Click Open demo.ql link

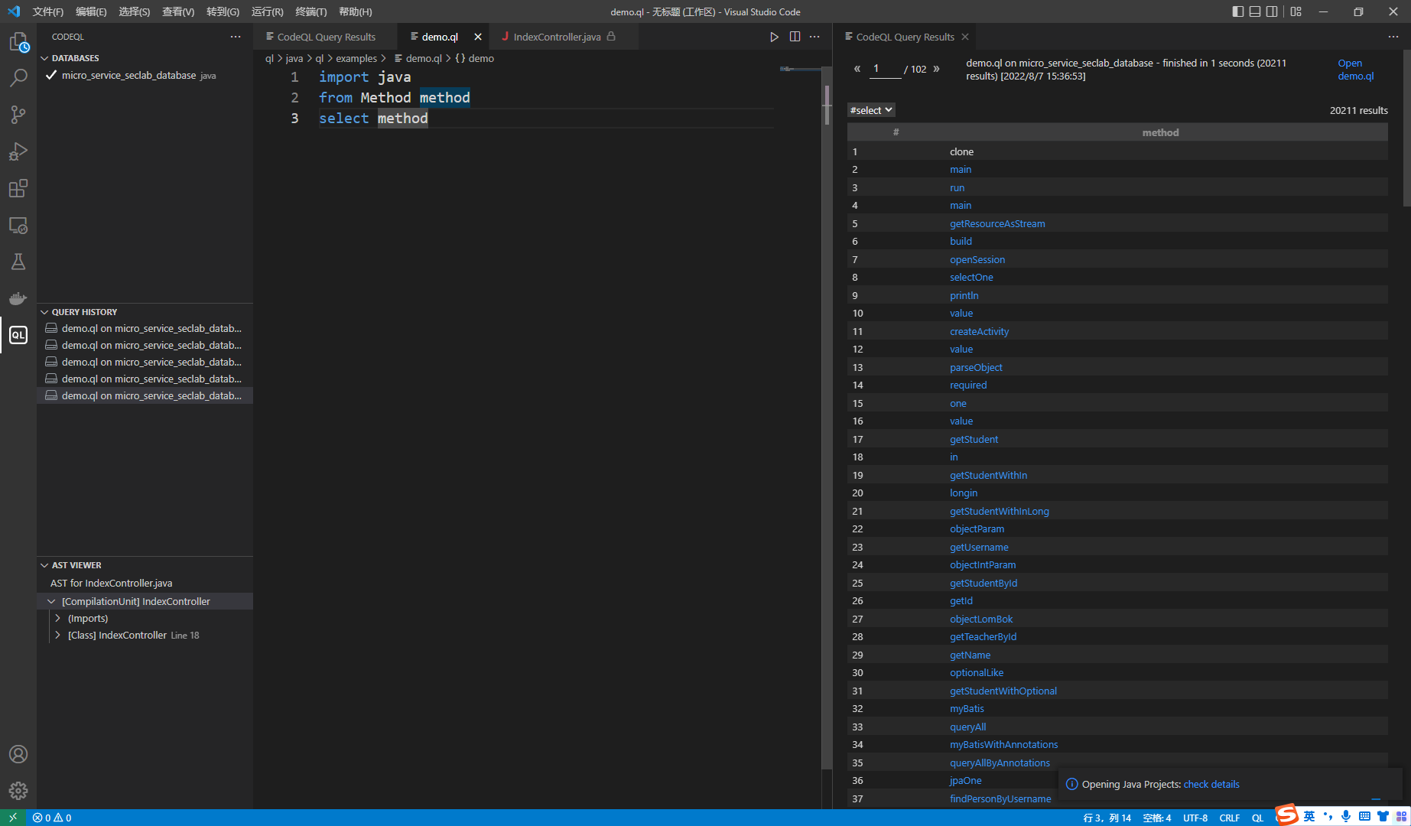[1355, 70]
